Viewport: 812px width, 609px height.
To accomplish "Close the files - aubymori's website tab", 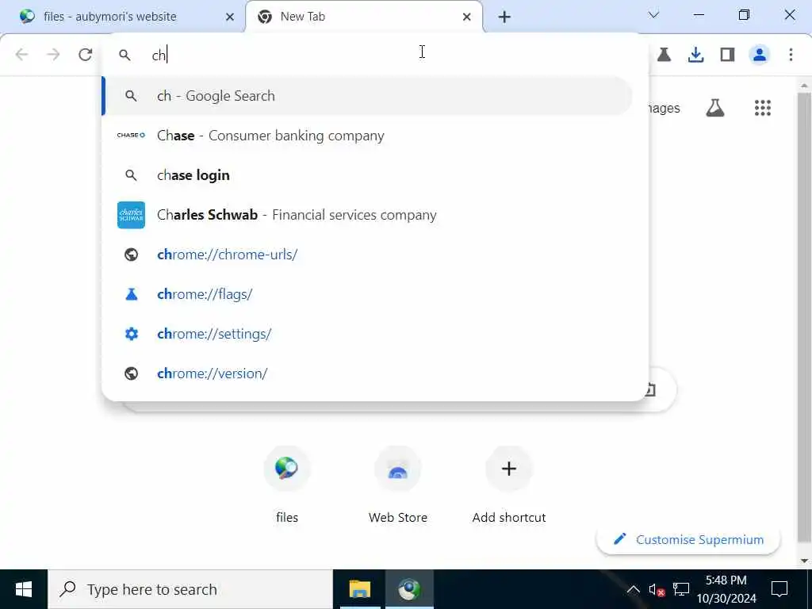I will point(230,17).
